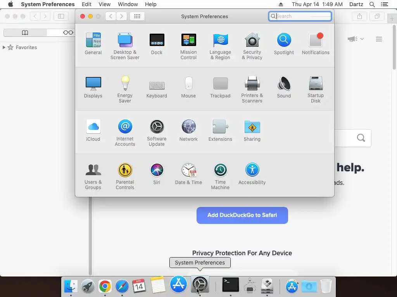Click the System Preferences search field
397x297 pixels.
[x=300, y=16]
